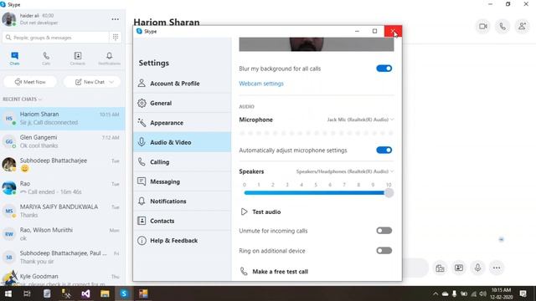
Task: Open the Hariom Sharan chat
Action: 63,119
